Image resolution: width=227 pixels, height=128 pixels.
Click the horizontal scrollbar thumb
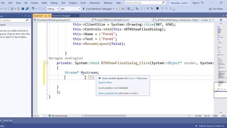(105, 116)
